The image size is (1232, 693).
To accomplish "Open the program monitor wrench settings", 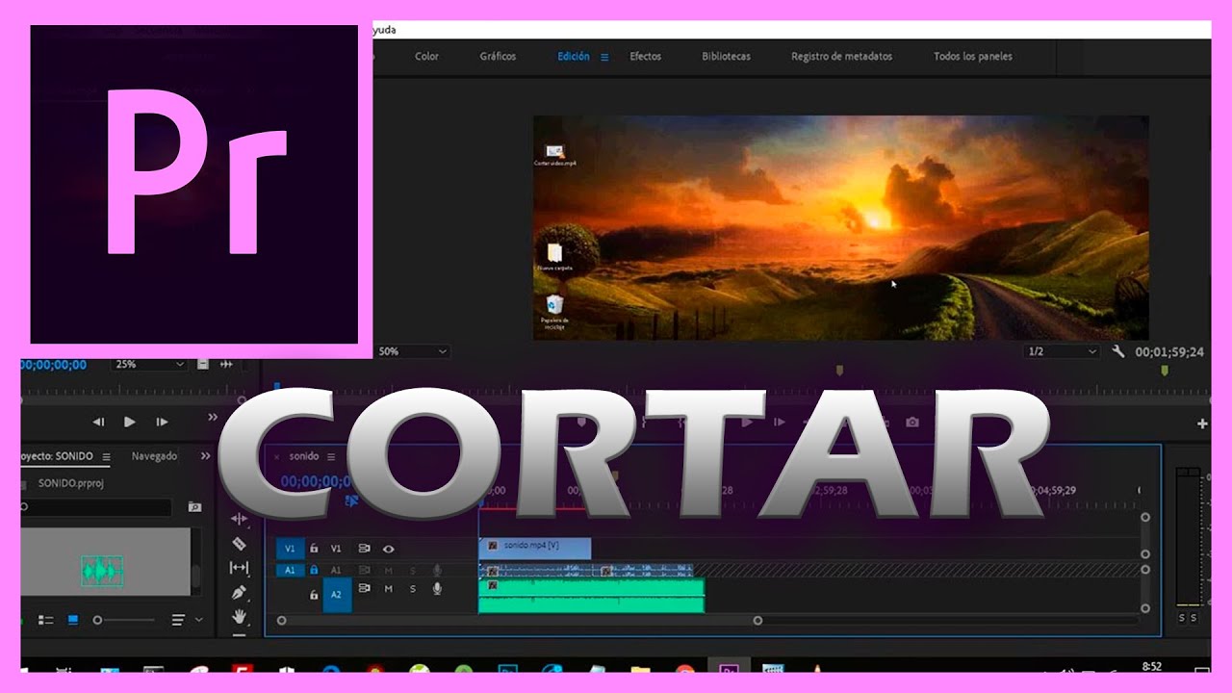I will point(1117,352).
